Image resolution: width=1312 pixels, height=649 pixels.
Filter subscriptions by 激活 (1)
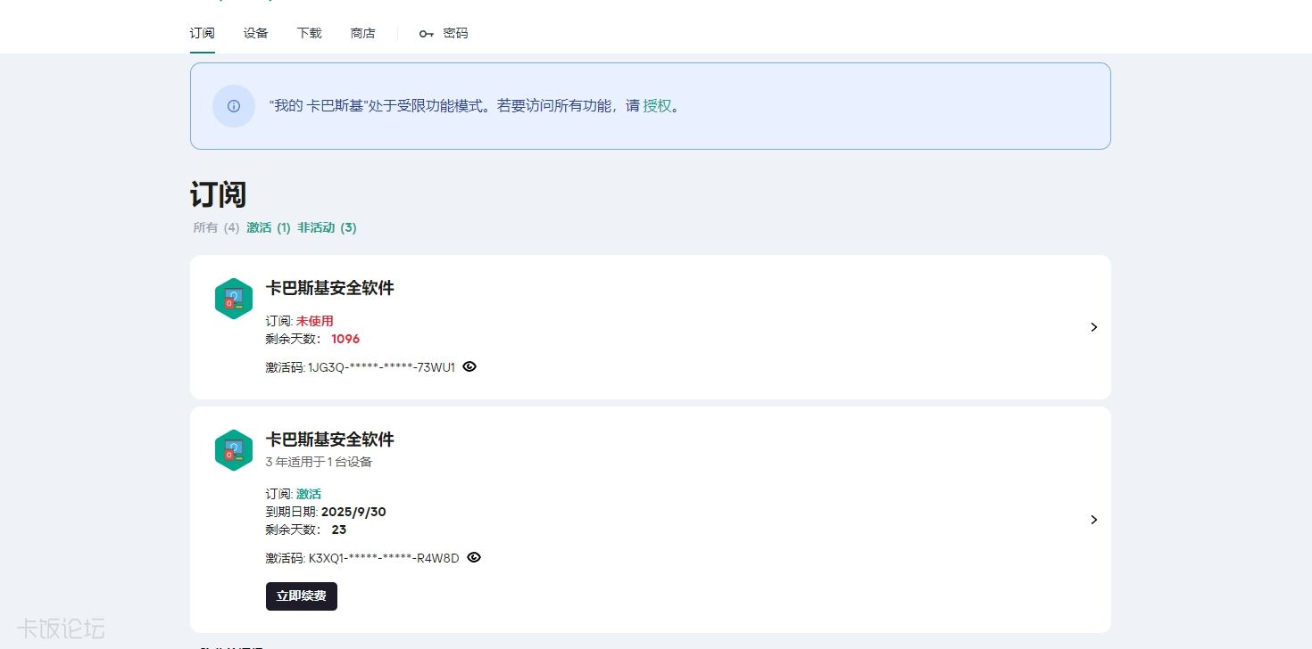[269, 227]
